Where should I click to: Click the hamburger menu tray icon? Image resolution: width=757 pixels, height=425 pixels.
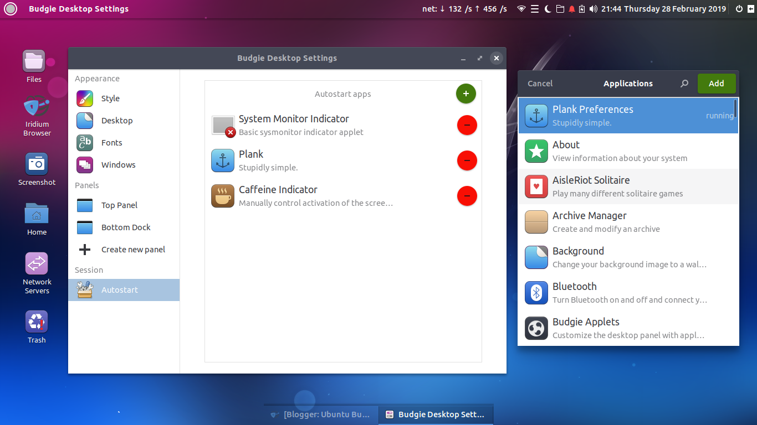(x=535, y=9)
